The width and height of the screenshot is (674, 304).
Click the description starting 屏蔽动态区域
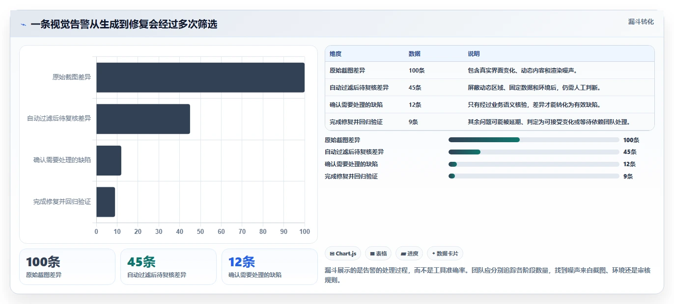pyautogui.click(x=534, y=88)
